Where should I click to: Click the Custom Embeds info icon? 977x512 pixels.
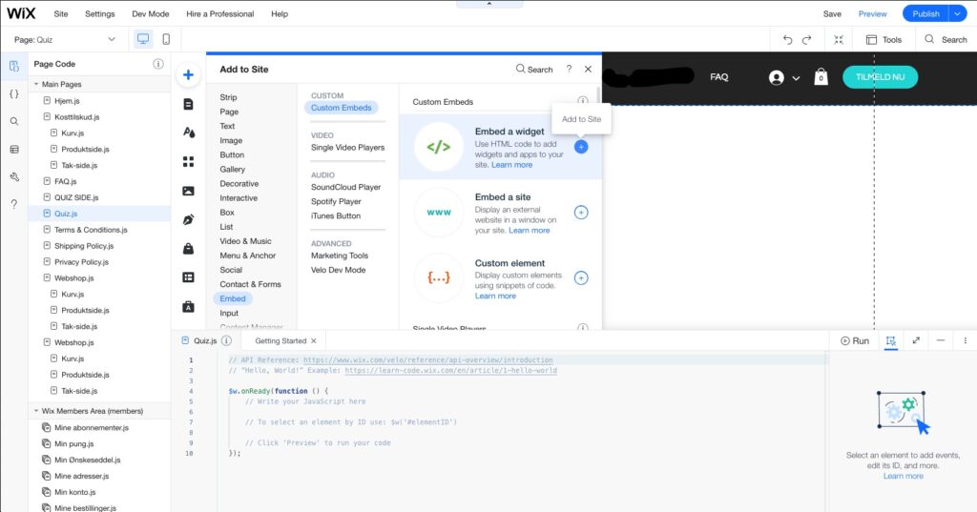[583, 101]
